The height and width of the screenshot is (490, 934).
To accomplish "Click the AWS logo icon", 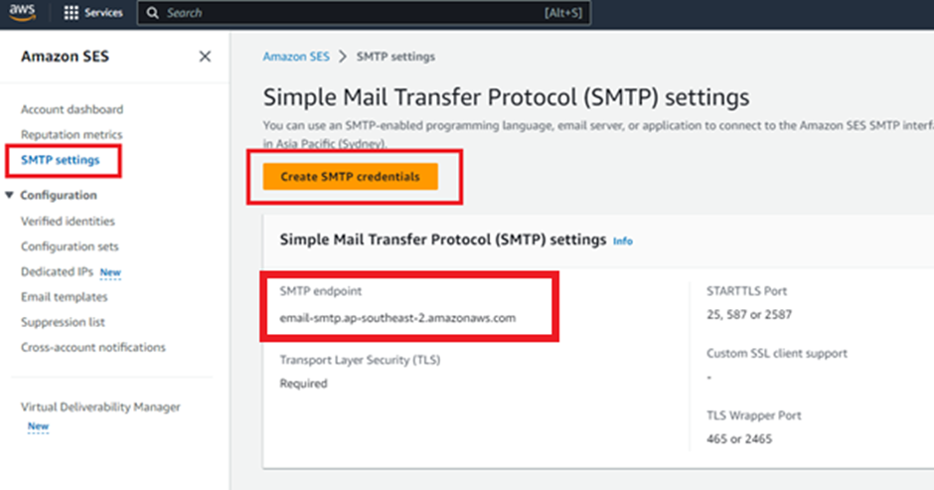I will click(23, 13).
